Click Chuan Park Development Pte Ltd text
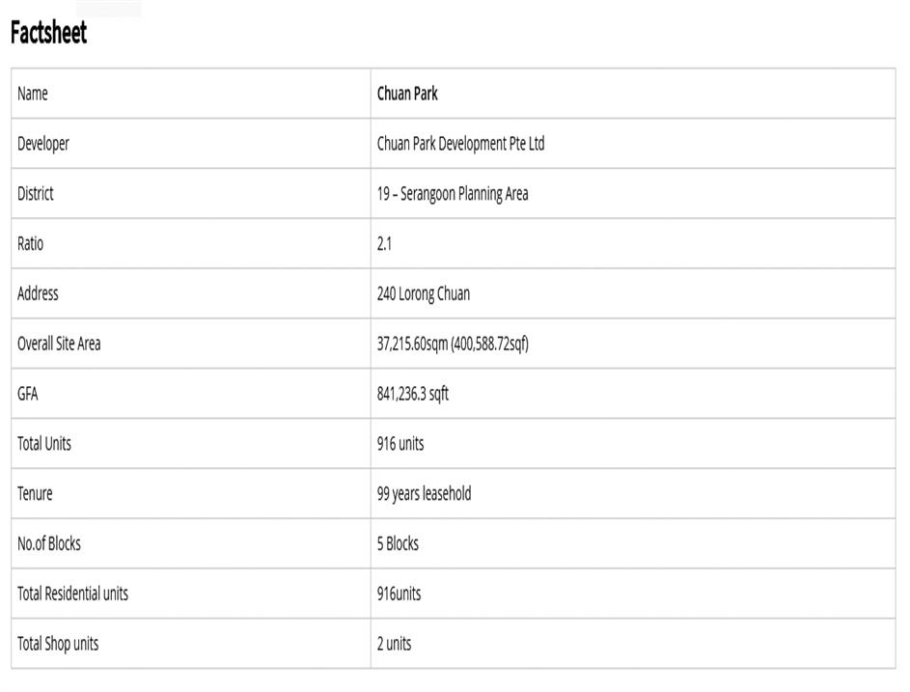This screenshot has height=692, width=910. pos(460,144)
